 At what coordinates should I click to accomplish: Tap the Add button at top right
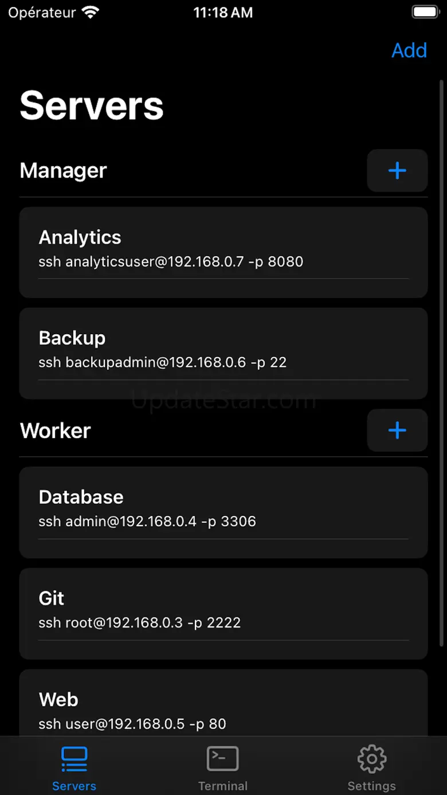pos(409,50)
